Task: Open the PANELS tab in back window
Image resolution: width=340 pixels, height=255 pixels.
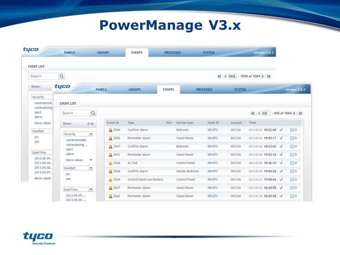Action: click(69, 53)
